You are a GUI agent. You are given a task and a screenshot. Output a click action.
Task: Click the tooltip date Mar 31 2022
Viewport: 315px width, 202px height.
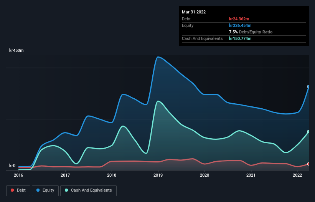194,12
